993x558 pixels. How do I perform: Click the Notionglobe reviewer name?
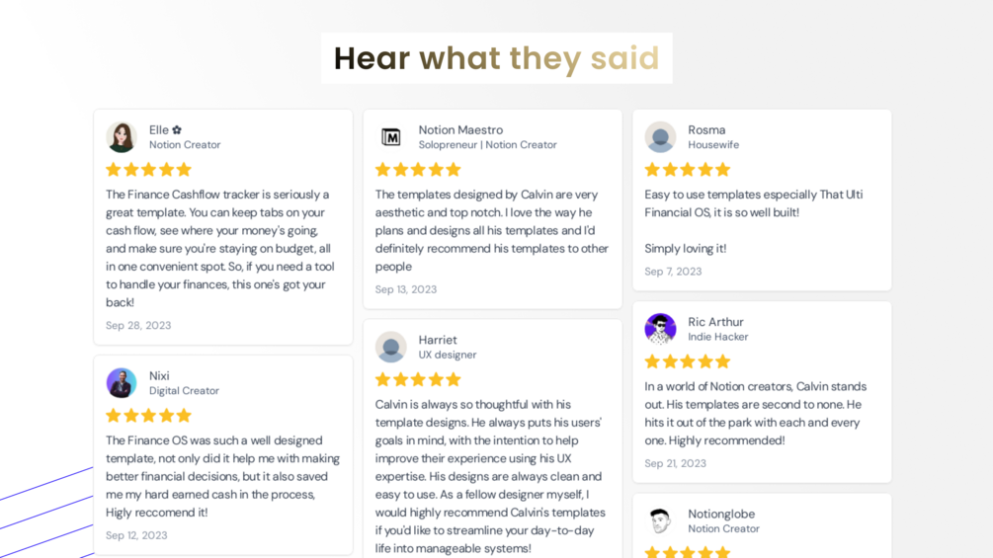pyautogui.click(x=721, y=514)
